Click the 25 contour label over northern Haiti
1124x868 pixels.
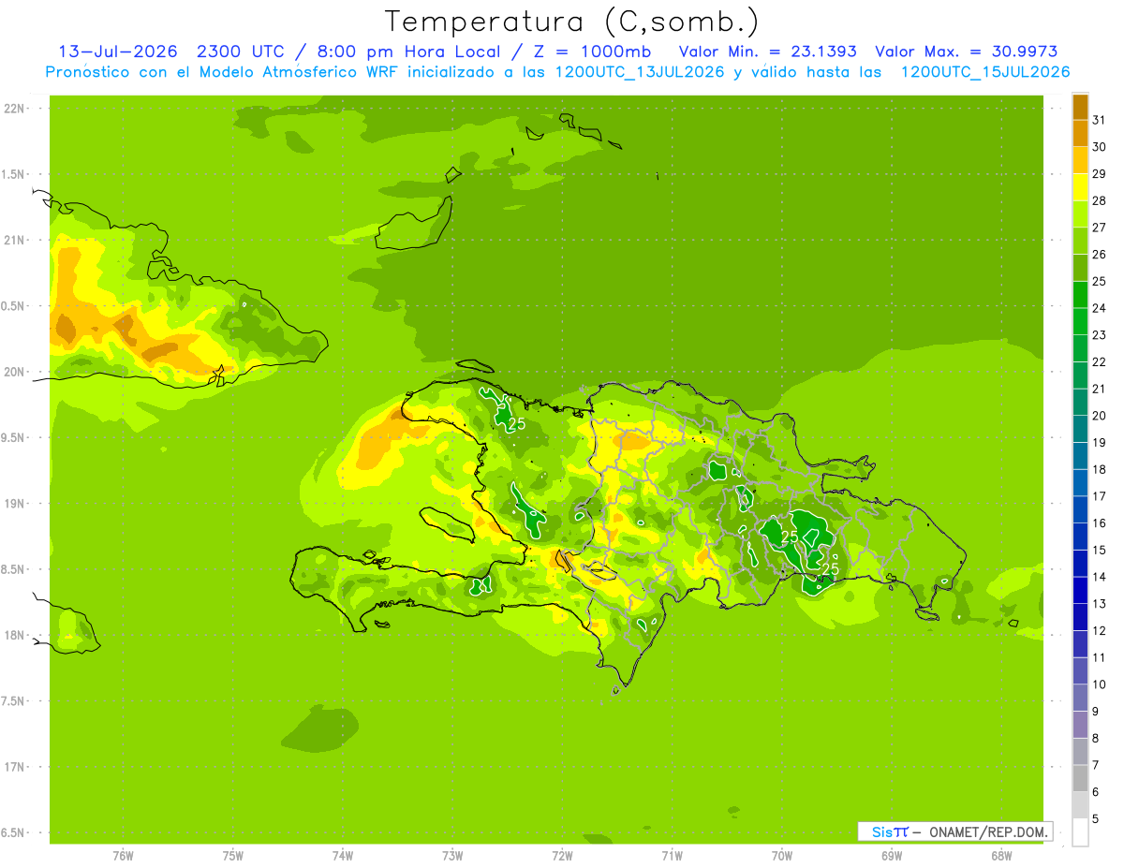click(x=516, y=424)
